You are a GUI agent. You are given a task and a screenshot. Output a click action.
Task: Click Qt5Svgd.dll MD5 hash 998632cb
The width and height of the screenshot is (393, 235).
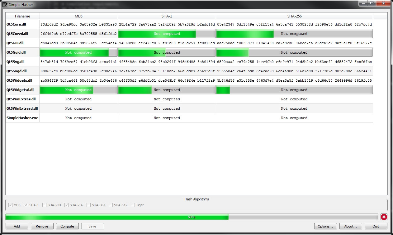pyautogui.click(x=78, y=71)
